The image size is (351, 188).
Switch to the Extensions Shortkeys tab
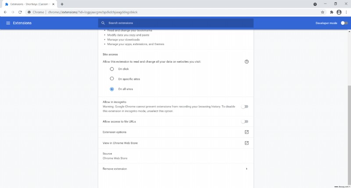29,4
